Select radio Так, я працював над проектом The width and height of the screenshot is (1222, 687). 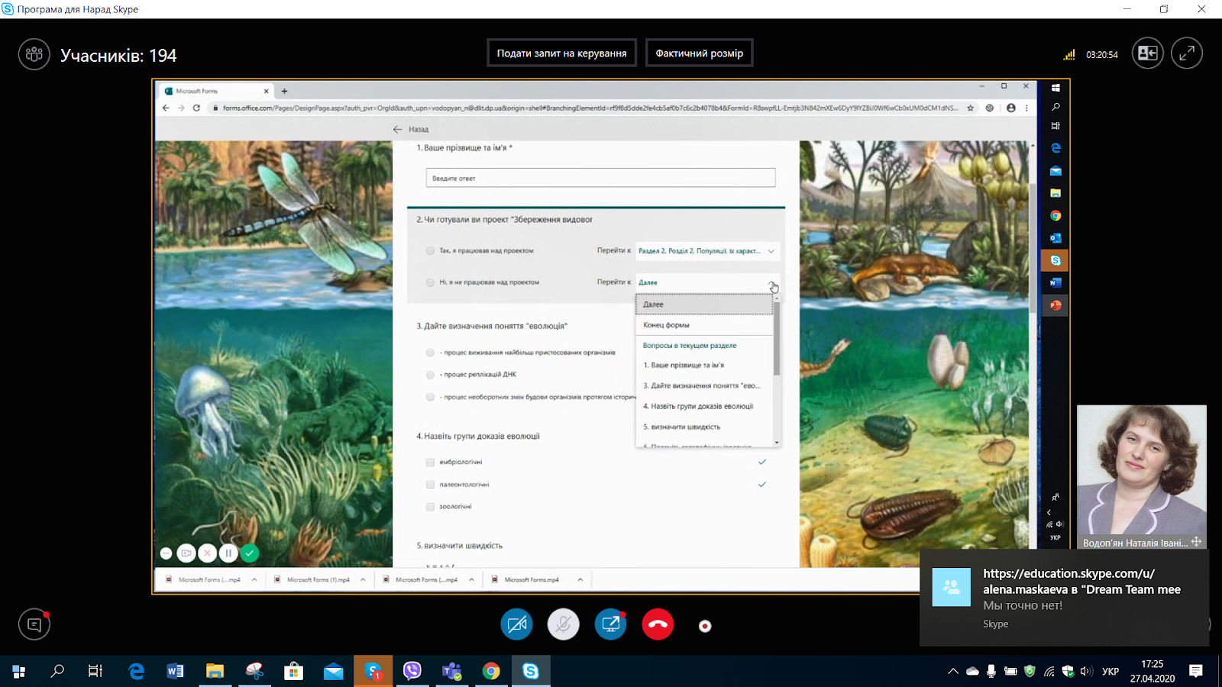coord(430,250)
